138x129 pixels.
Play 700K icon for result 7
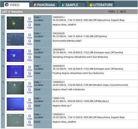tap(30, 122)
